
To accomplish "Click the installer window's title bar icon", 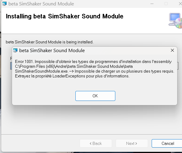I will coord(5,4).
